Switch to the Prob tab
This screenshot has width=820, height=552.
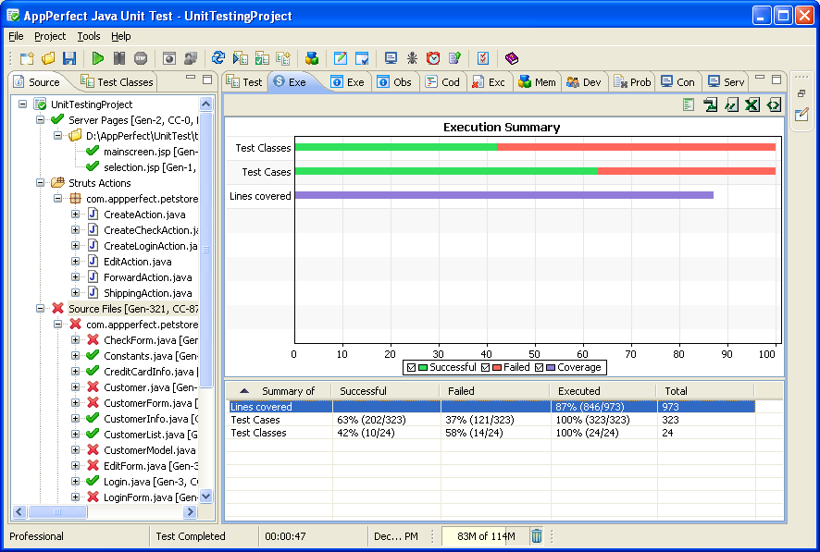(x=632, y=82)
